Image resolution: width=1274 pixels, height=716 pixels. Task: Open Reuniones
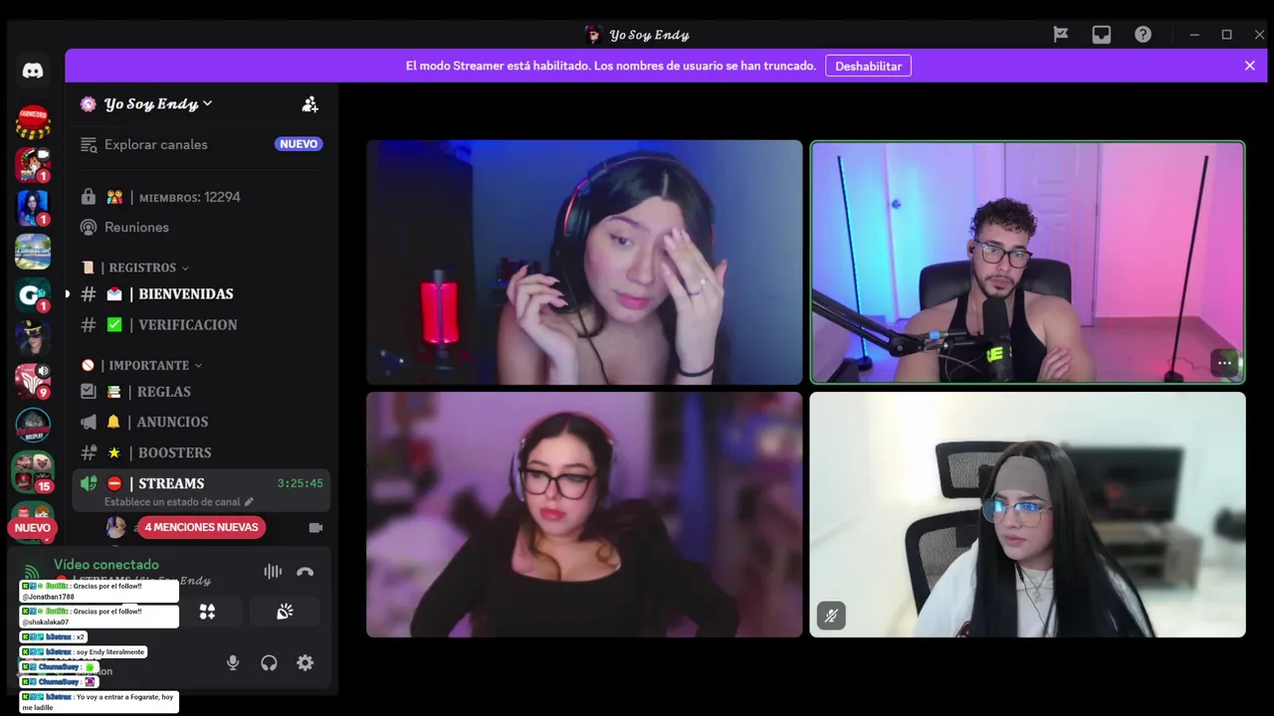pyautogui.click(x=201, y=227)
